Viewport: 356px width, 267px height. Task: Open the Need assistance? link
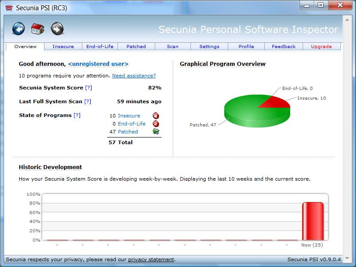[x=134, y=76]
